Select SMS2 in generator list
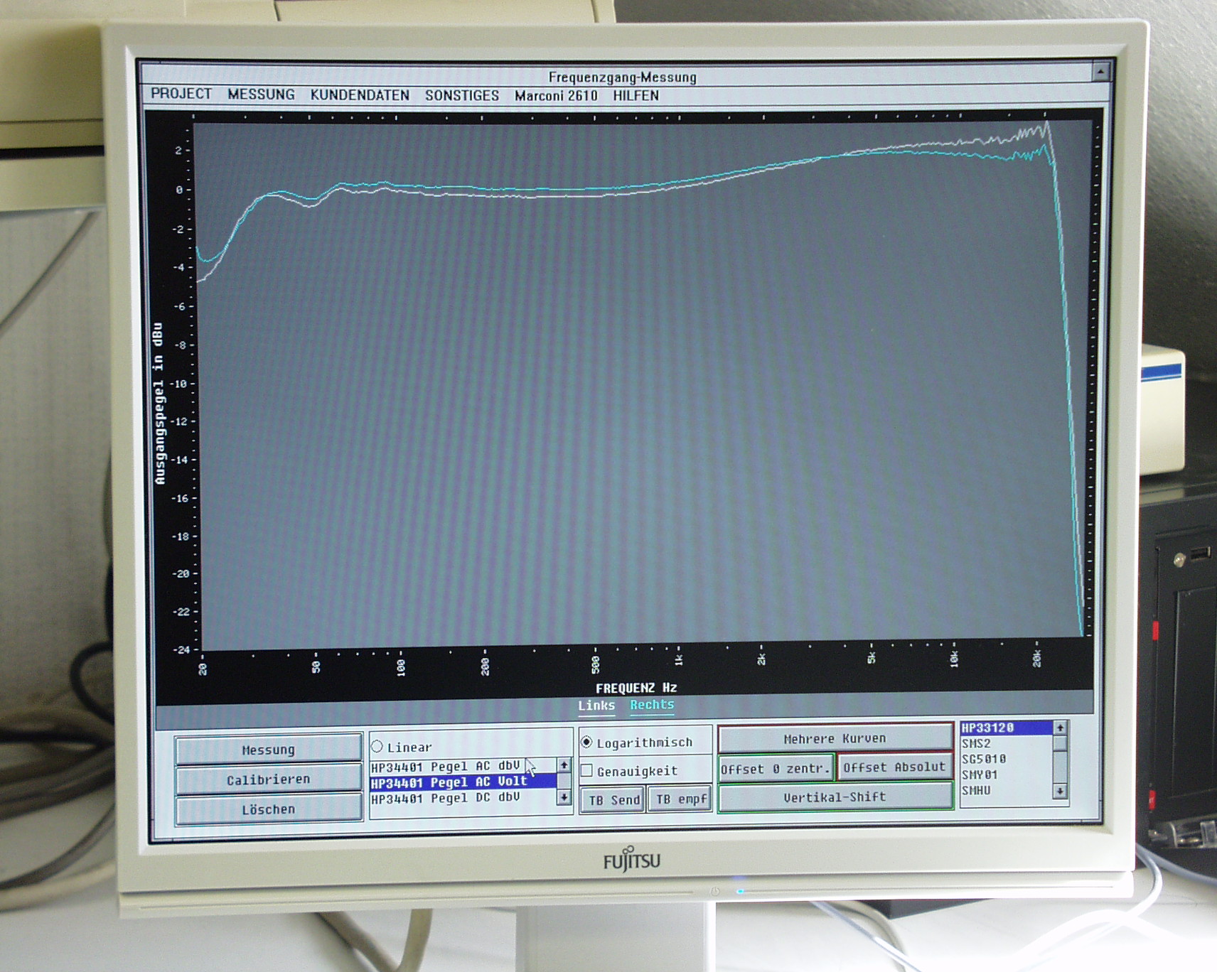 [x=1006, y=743]
